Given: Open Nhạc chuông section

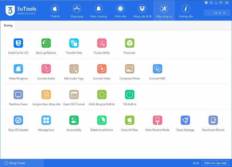Looking at the screenshot, I should coord(98,11).
